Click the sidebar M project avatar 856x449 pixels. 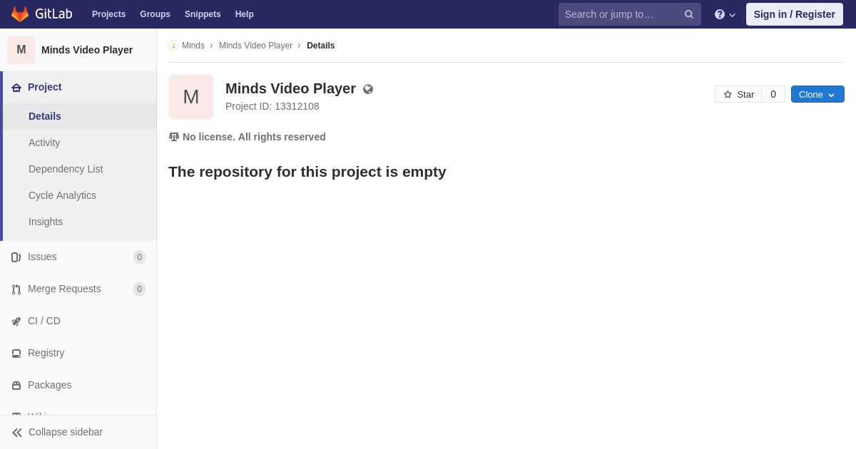point(21,50)
